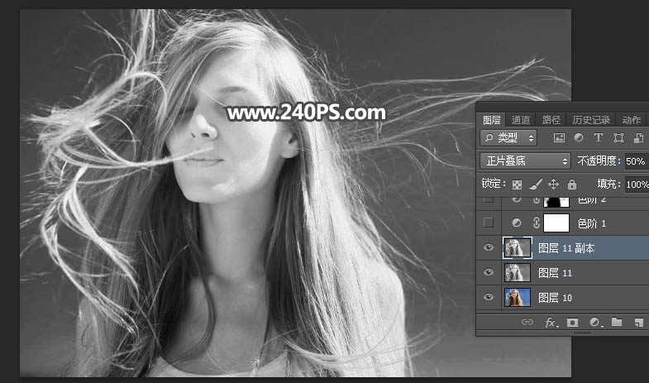Click the link layers chain icon

tap(527, 322)
